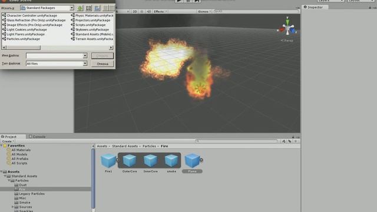Switch dialog to list view icon
This screenshot has height=212, width=377.
[x=105, y=8]
